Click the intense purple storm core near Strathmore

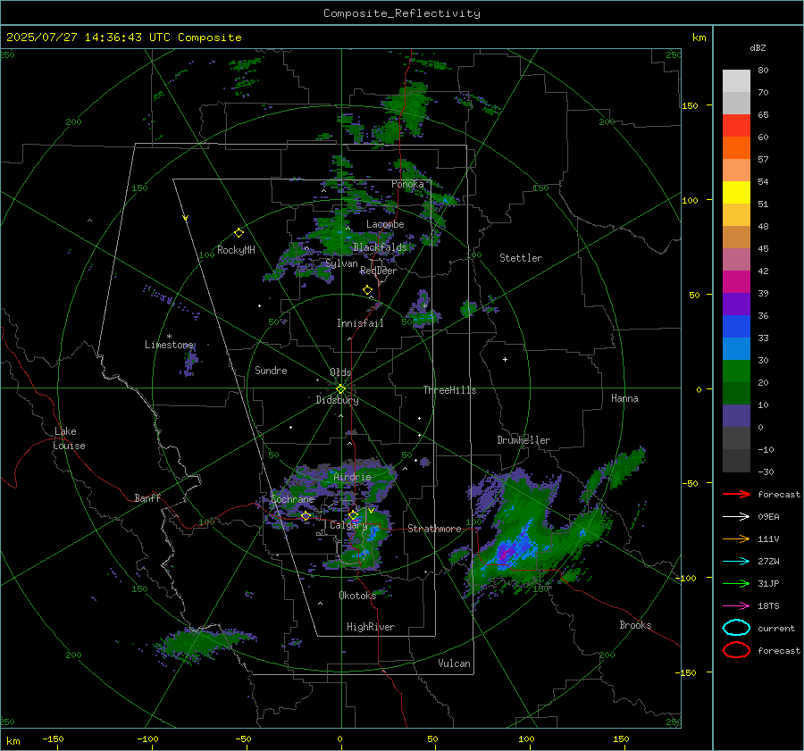point(505,554)
